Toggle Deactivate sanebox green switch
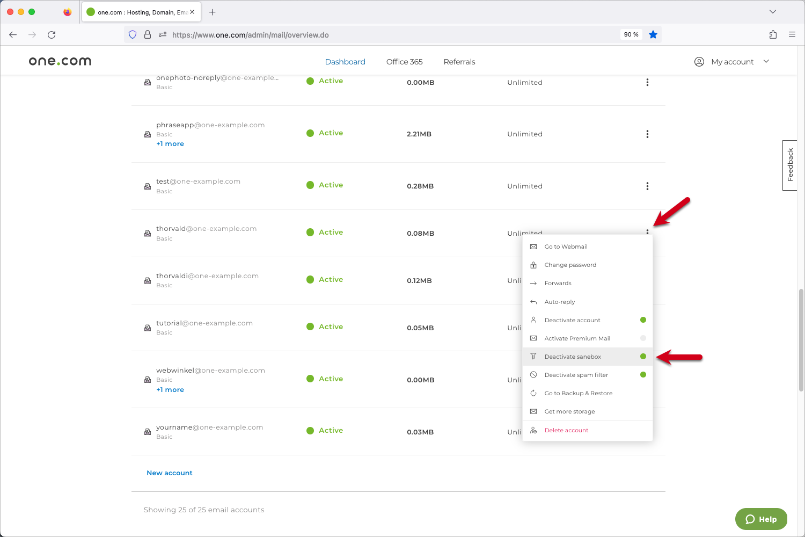This screenshot has height=537, width=805. [643, 357]
